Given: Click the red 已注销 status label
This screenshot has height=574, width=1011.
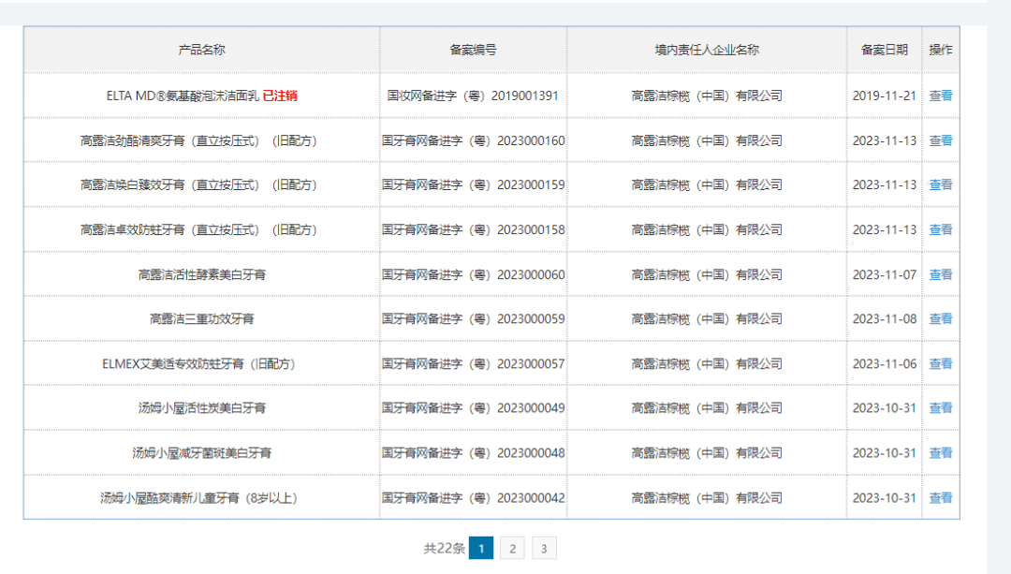Looking at the screenshot, I should pyautogui.click(x=280, y=96).
